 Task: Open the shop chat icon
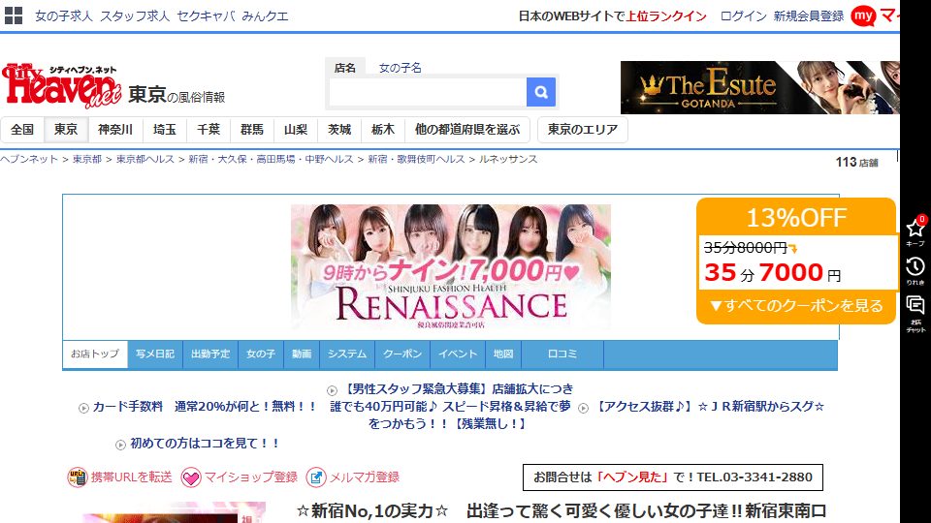point(915,305)
